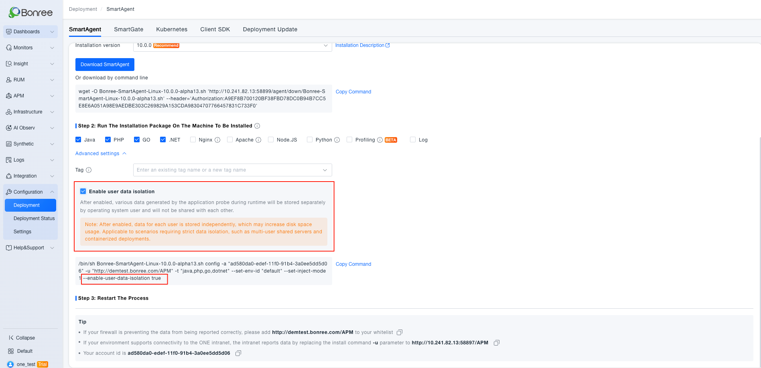Screen dimensions: 761x368
Task: Uncheck the GO checkbox
Action: [137, 140]
